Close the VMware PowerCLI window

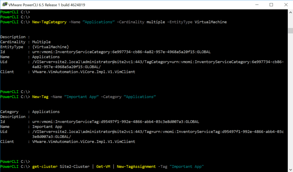tap(286, 5)
